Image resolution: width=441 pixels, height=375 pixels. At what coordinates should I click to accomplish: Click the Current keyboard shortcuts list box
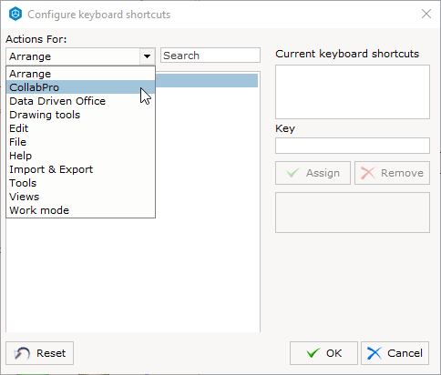[x=353, y=92]
